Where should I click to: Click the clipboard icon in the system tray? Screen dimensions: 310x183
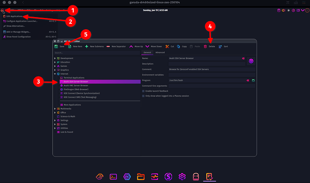[279, 10]
